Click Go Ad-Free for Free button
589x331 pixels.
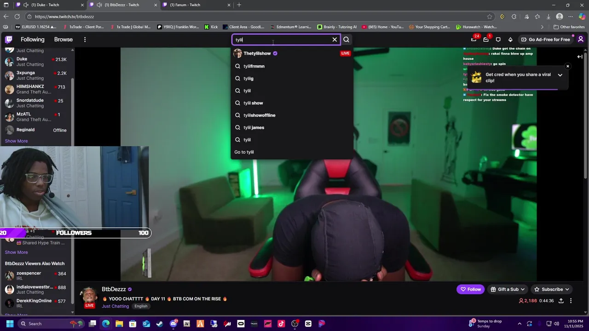click(545, 40)
